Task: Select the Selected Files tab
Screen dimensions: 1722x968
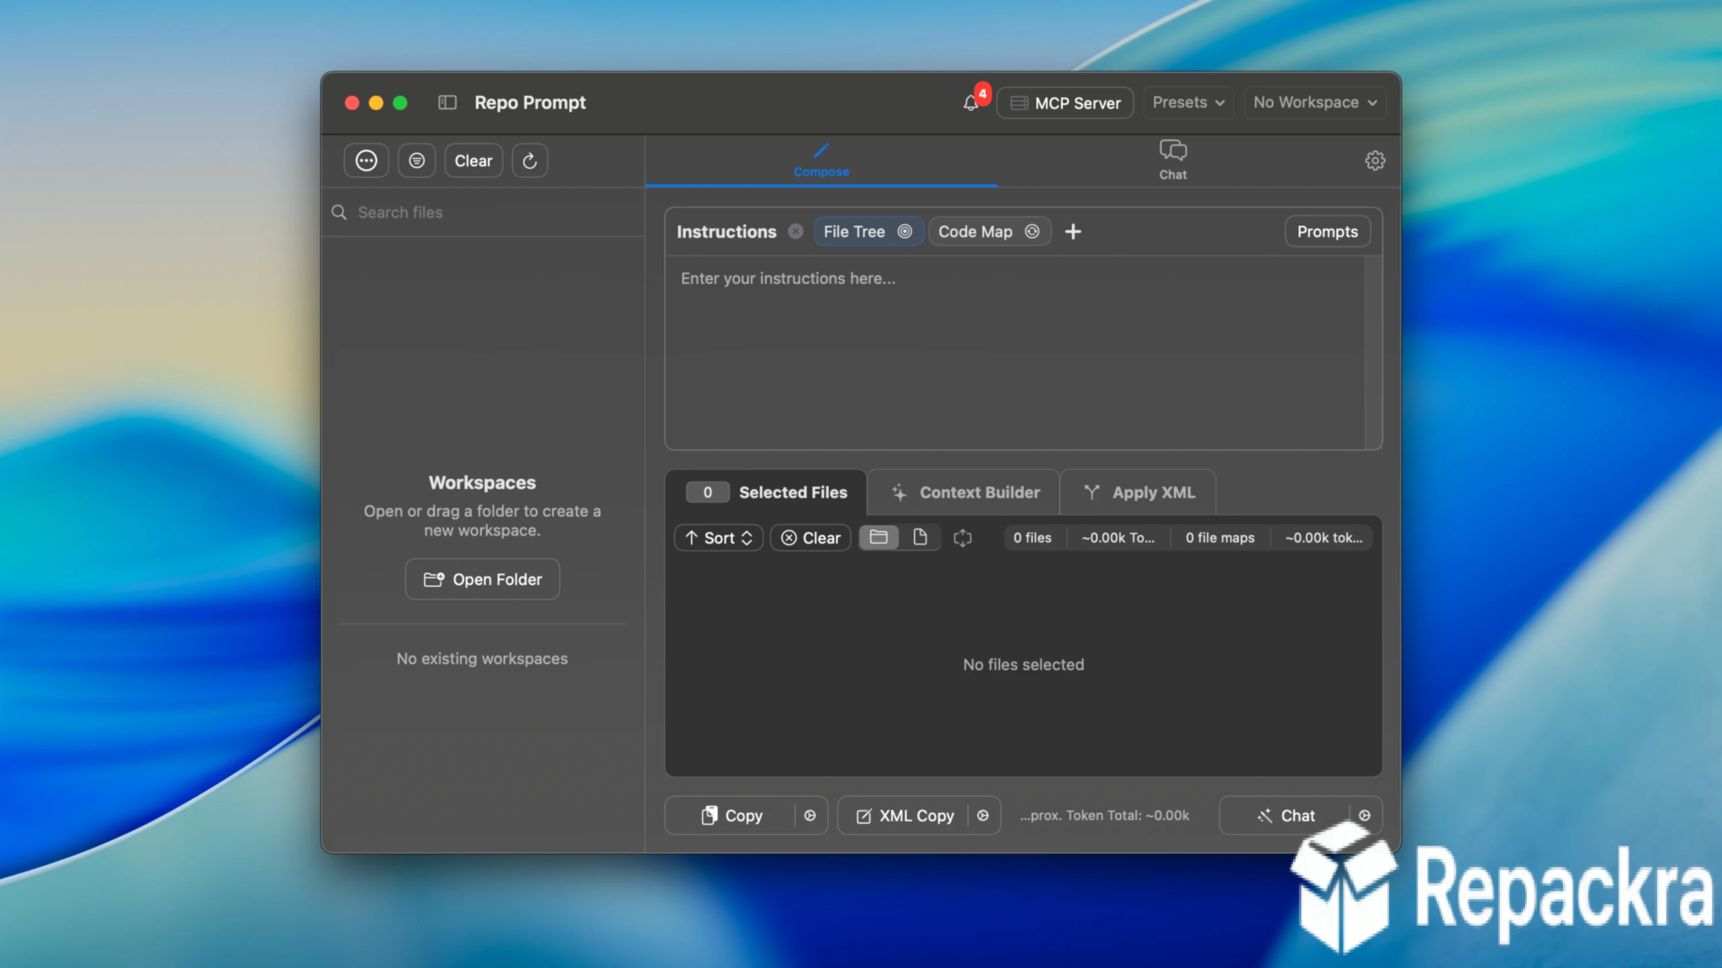Action: pos(766,492)
